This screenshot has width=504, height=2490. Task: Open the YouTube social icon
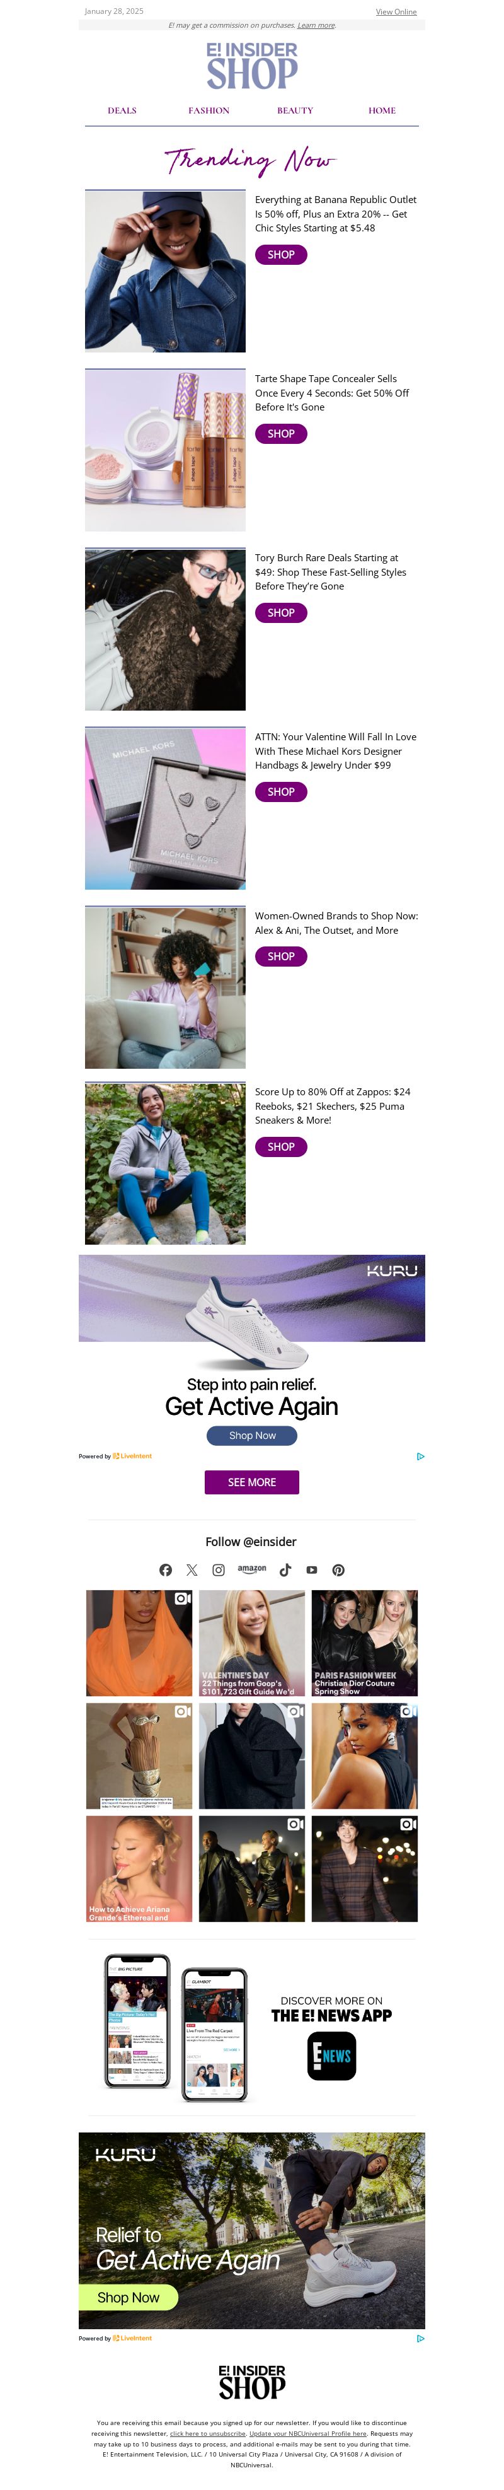[312, 1570]
